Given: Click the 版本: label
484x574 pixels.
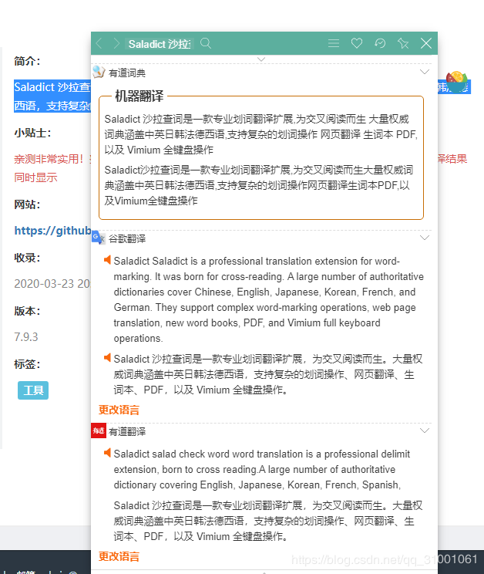Looking at the screenshot, I should (27, 311).
